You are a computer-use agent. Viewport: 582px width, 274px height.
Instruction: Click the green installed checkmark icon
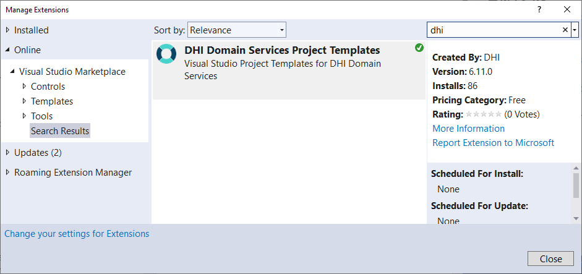click(x=419, y=48)
